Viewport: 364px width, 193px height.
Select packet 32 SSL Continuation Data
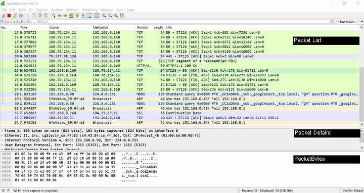click(x=180, y=113)
